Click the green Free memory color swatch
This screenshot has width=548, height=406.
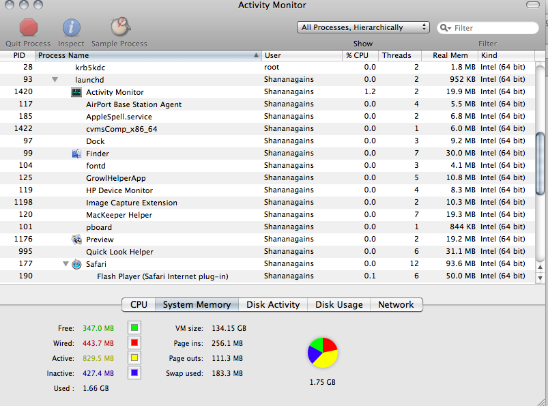coord(134,328)
